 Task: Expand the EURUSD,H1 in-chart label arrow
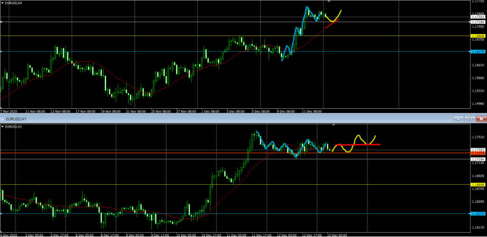2,127
